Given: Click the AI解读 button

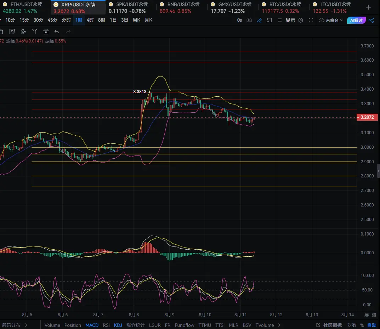Looking at the screenshot, I should [356, 20].
